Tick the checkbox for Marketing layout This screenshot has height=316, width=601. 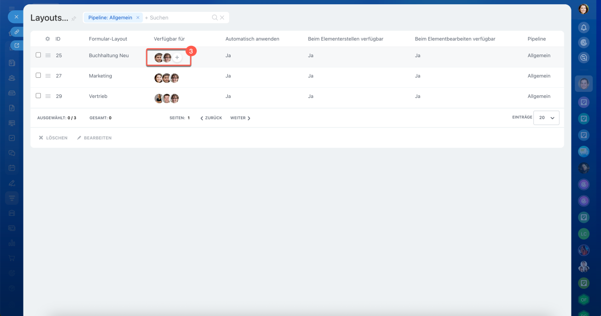coord(39,75)
